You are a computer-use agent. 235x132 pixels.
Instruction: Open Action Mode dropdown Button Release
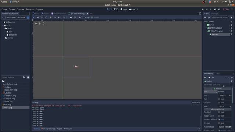coord(224,127)
